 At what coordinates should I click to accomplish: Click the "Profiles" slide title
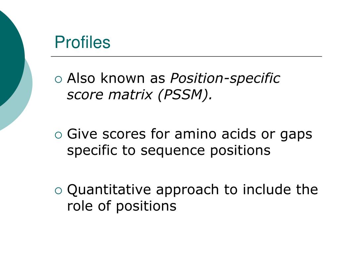pyautogui.click(x=82, y=42)
